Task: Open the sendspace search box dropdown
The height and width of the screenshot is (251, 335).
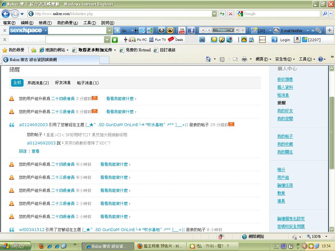Action: tap(109, 30)
